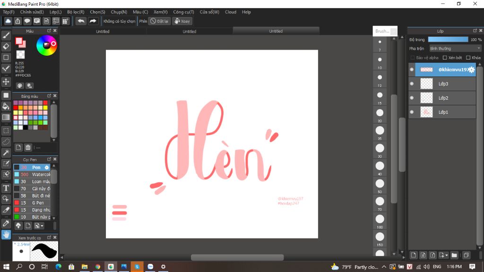Toggle the Bảo vệ alpha checkbox
Viewport: 484px width, 272px height.
(x=412, y=58)
